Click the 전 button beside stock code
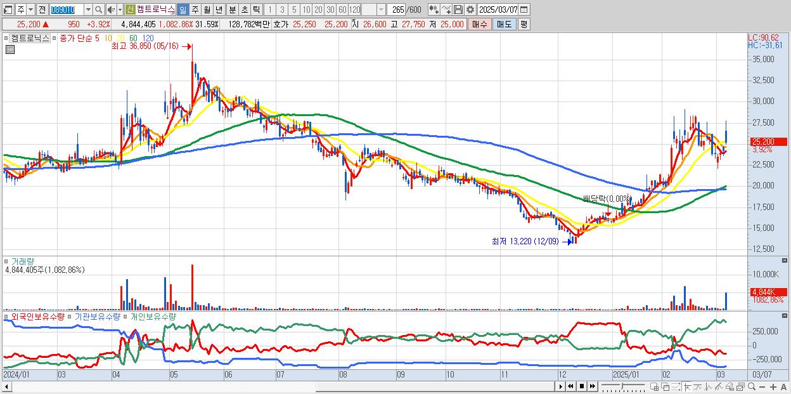 [42, 10]
